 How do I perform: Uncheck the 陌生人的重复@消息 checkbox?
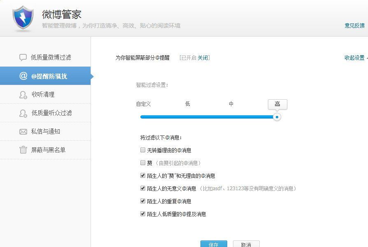143,201
